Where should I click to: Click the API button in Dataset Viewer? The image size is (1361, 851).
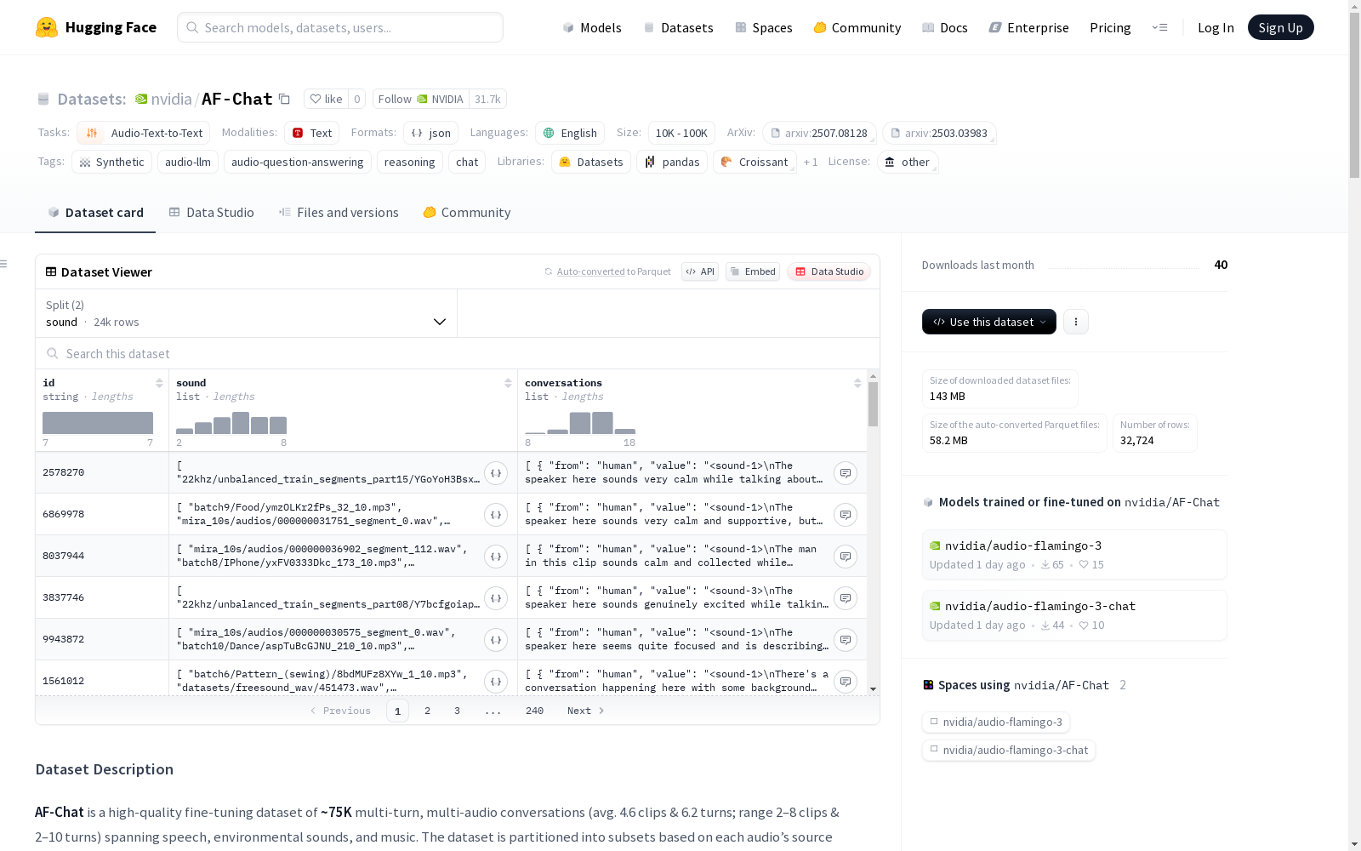pos(700,271)
